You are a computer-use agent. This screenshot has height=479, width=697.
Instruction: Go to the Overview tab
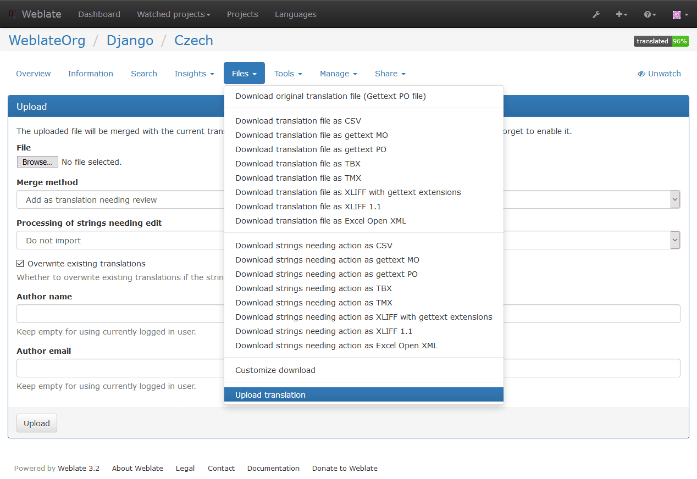34,74
